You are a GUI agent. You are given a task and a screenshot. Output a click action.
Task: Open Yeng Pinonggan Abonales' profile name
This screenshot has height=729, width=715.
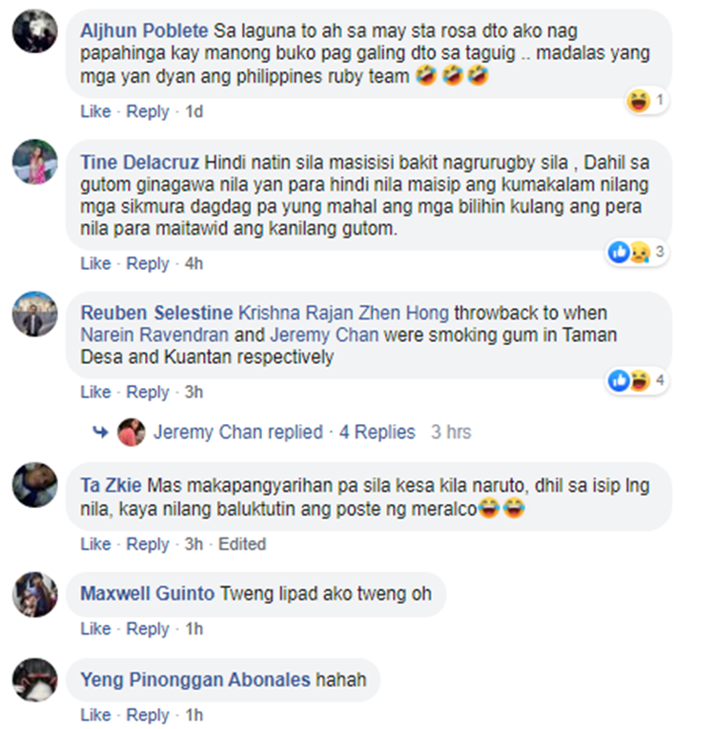(195, 679)
